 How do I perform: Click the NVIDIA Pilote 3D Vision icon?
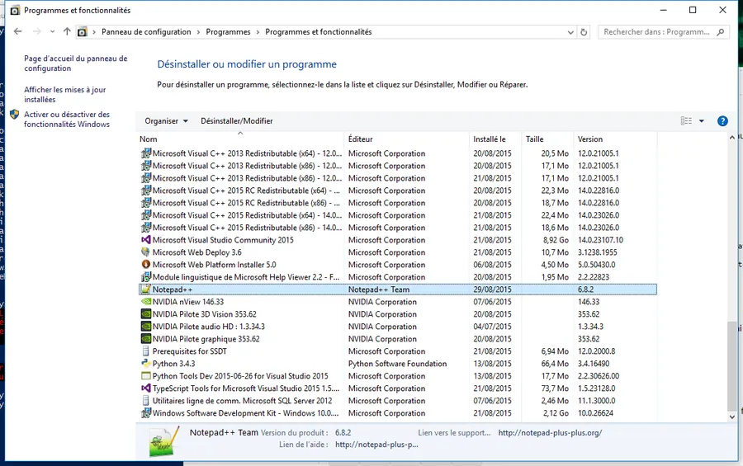click(x=146, y=314)
